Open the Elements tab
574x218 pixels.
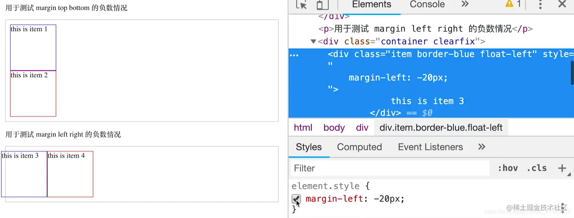coord(371,5)
